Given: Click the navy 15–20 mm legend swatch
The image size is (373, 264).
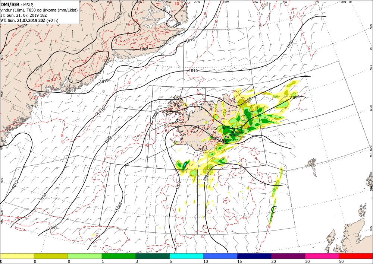Looking at the screenshot, I should click(x=254, y=256).
